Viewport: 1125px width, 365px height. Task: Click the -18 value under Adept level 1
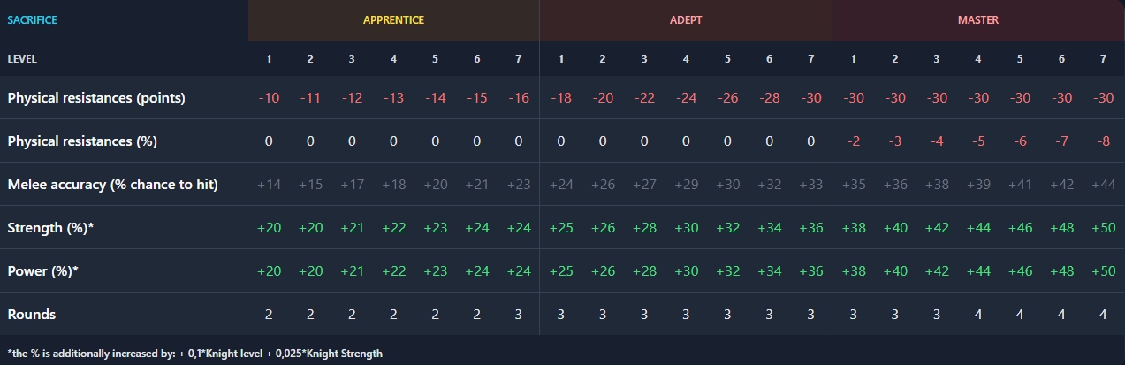[x=560, y=98]
